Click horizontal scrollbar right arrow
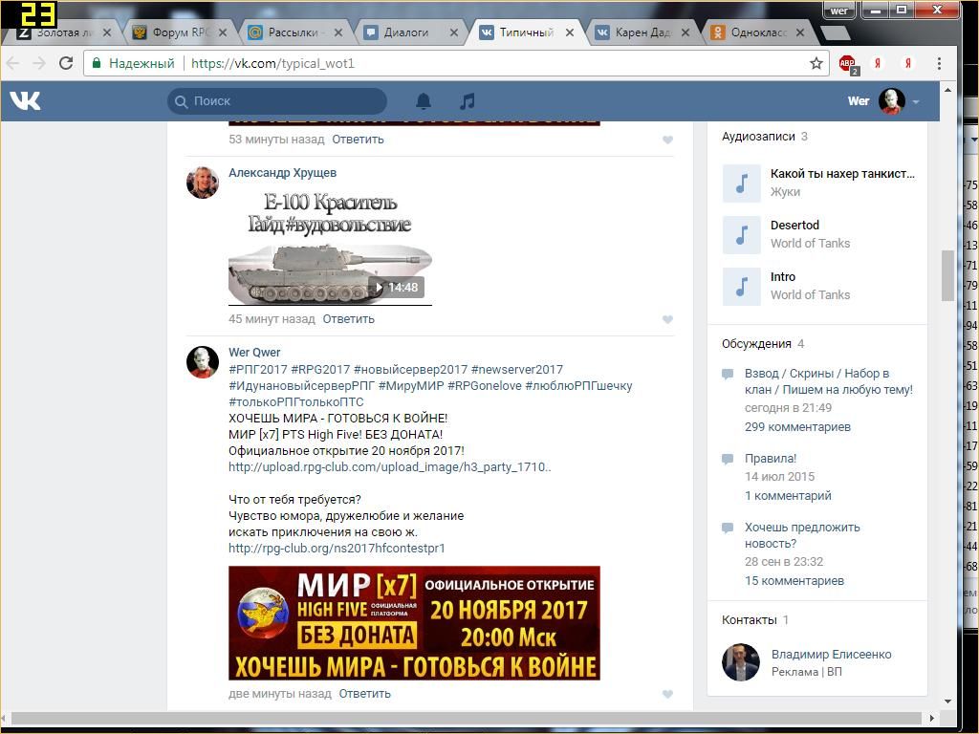This screenshot has height=734, width=979. pos(932,718)
